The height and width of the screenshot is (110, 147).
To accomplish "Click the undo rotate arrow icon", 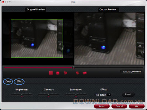I will pyautogui.click(x=65, y=73).
